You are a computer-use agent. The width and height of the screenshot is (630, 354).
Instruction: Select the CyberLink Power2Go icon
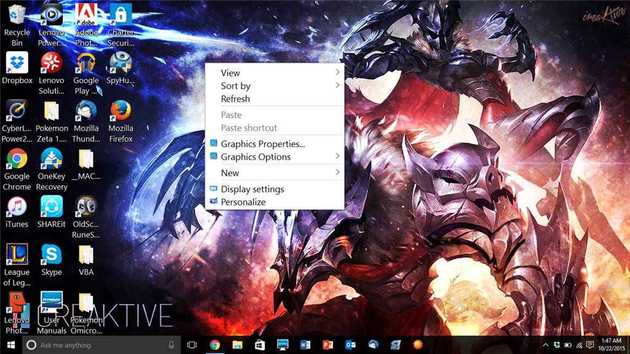[17, 121]
